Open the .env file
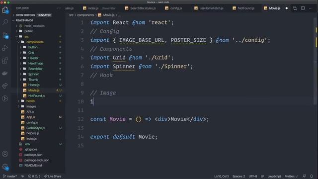The height and width of the screenshot is (179, 318). coord(27,144)
